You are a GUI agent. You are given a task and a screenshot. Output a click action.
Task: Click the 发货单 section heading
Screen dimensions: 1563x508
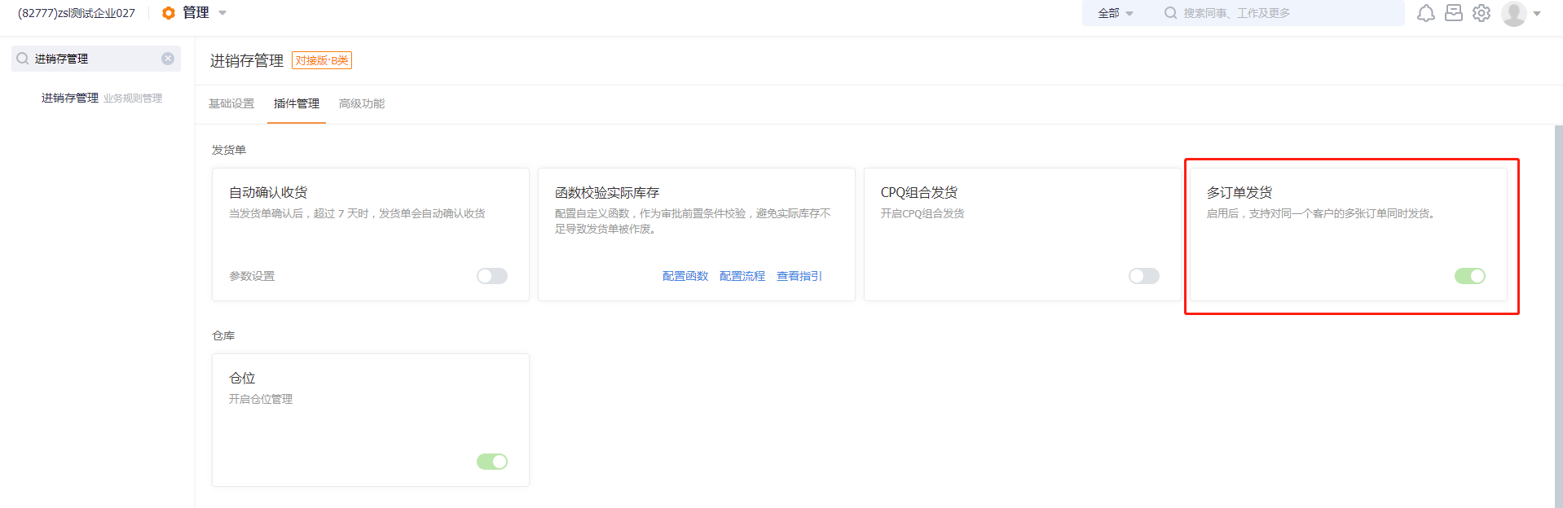click(x=229, y=150)
